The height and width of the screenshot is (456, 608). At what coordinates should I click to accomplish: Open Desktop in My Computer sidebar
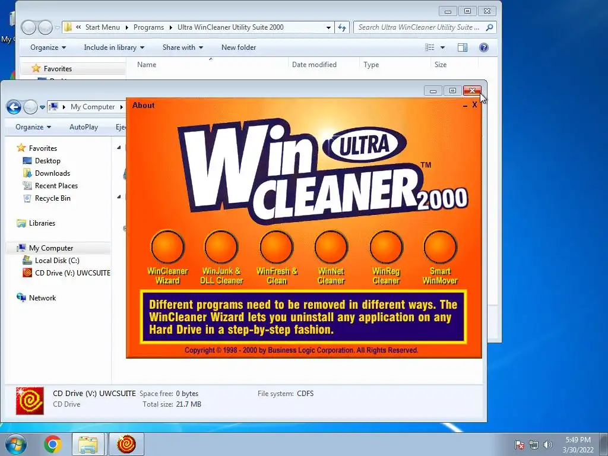(x=47, y=160)
